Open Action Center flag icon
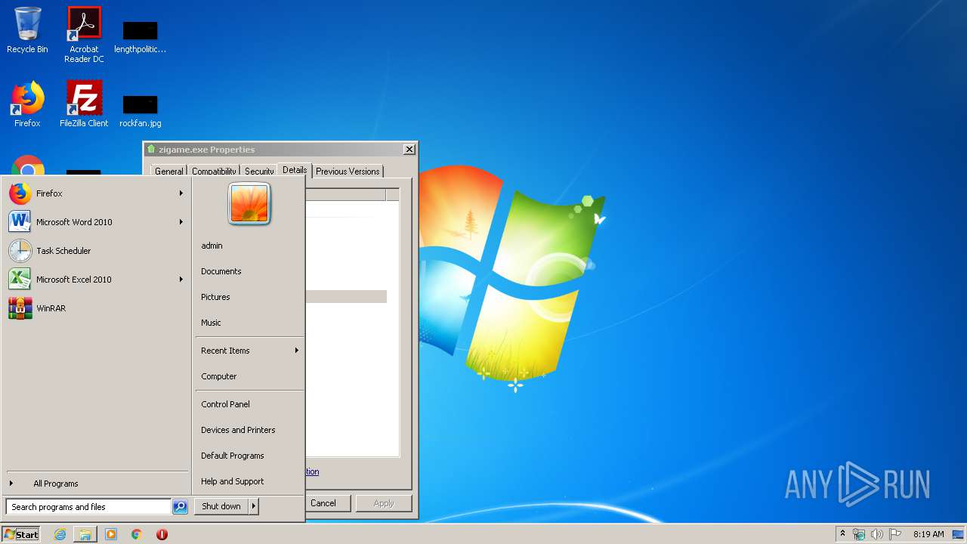This screenshot has width=967, height=544. [x=895, y=534]
